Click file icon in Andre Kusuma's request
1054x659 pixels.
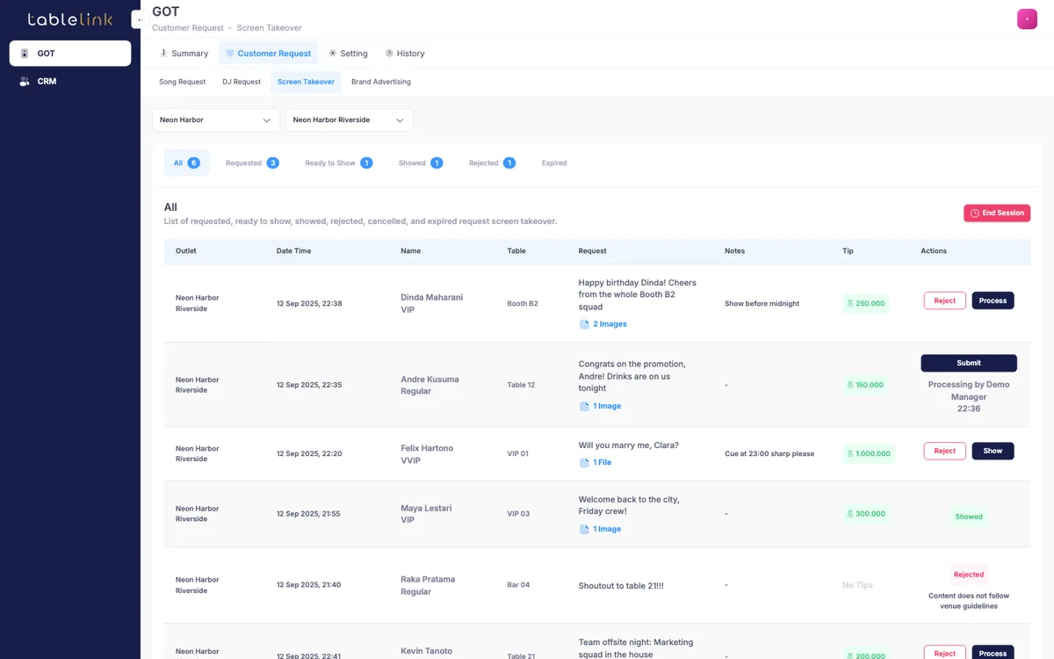tap(584, 406)
